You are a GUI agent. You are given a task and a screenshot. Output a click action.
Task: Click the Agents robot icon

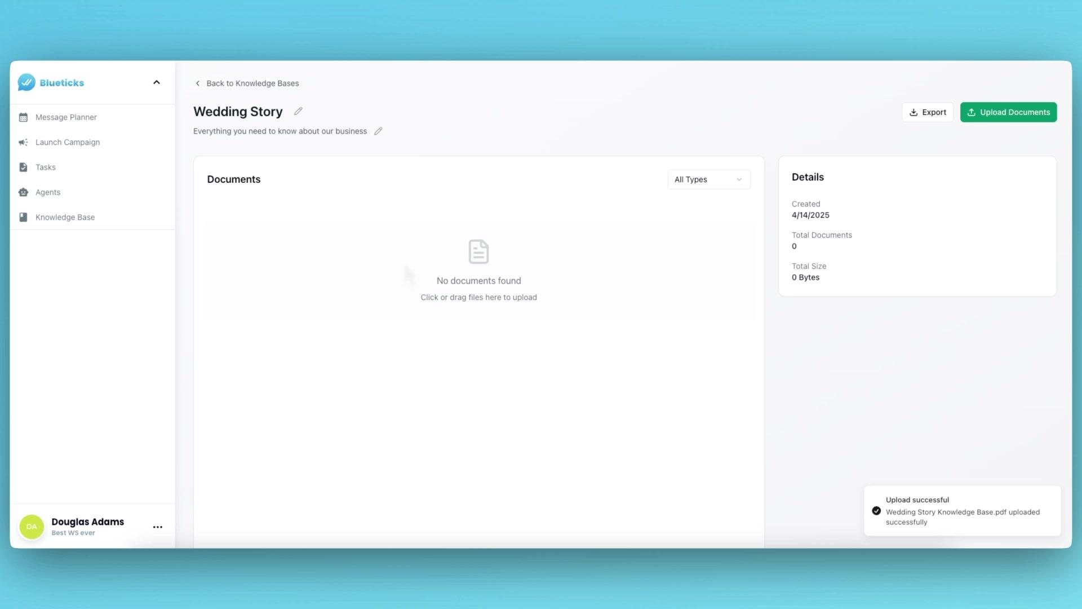tap(23, 192)
